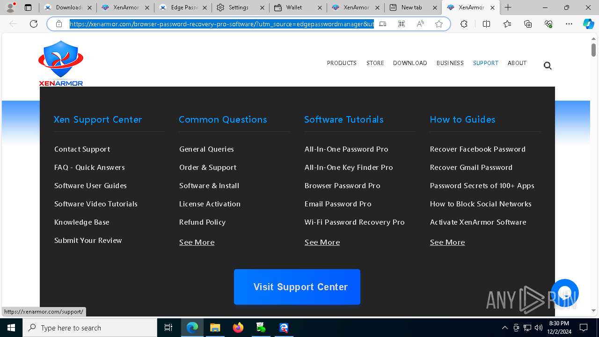Click the Visit Support Center button
This screenshot has width=599, height=337.
297,287
